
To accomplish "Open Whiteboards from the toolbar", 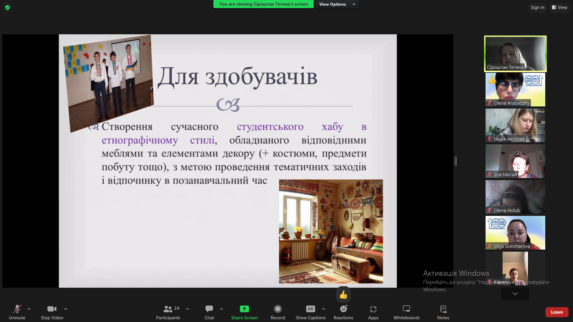I will click(406, 309).
